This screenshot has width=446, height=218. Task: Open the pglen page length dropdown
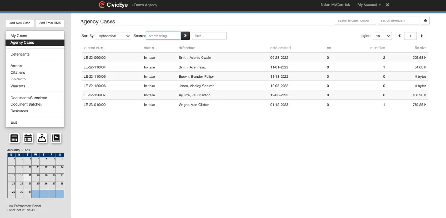tap(382, 36)
